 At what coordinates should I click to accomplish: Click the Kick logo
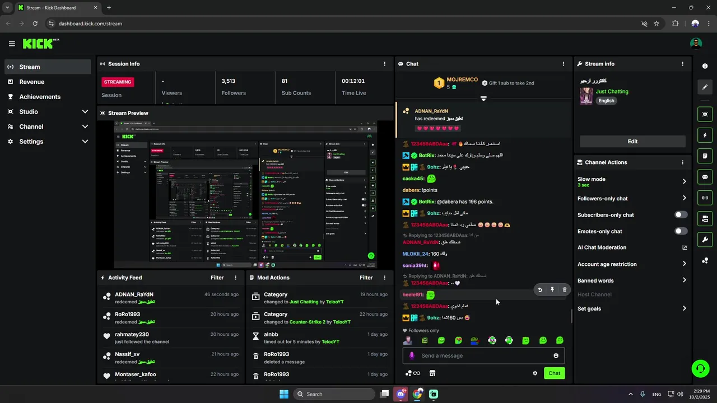pyautogui.click(x=41, y=44)
